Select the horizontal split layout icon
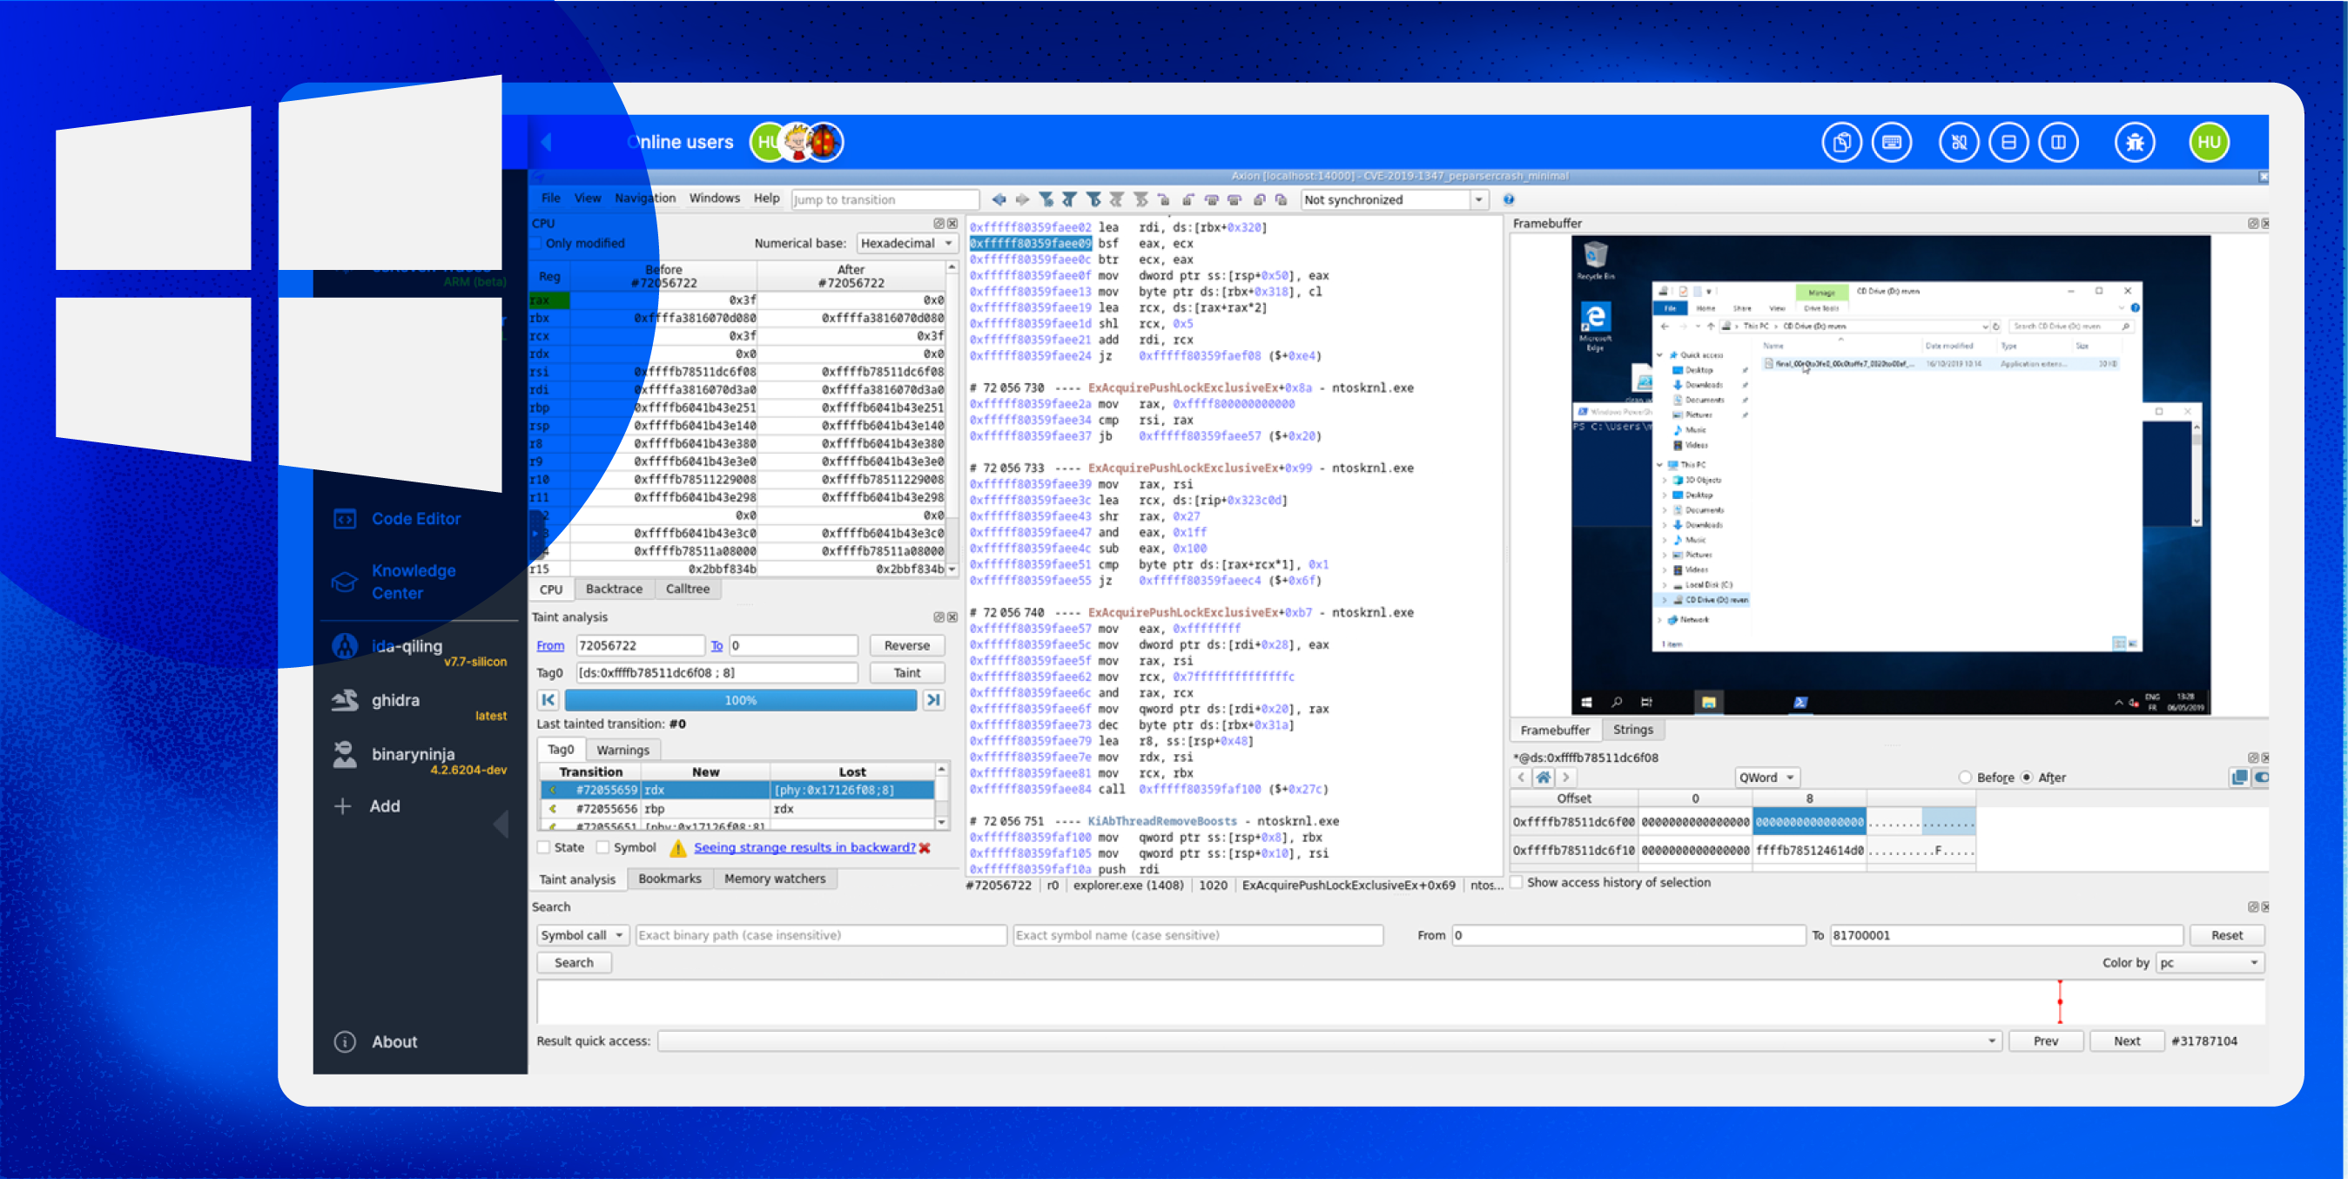 (2008, 142)
